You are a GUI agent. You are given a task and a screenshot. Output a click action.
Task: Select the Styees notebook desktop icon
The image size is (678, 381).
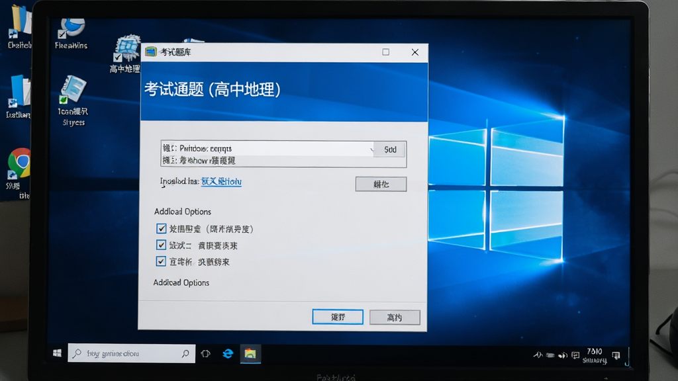coord(73,101)
